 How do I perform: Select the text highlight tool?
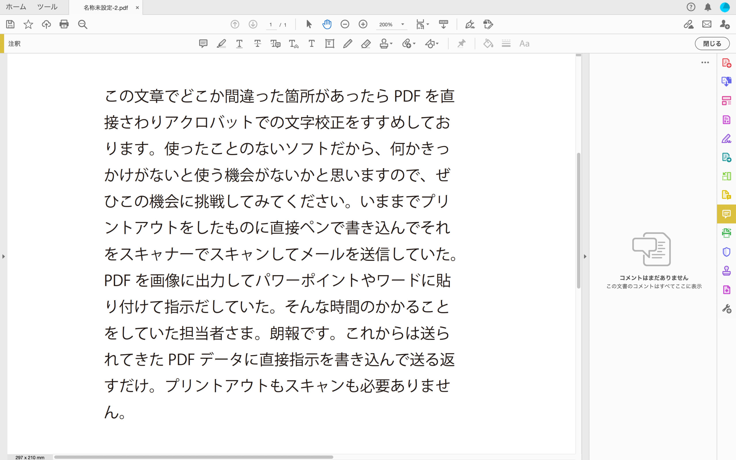click(221, 43)
